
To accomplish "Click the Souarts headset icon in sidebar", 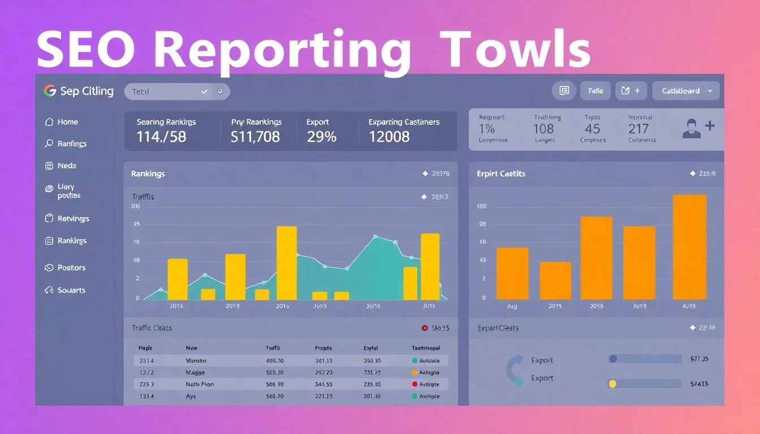I will pyautogui.click(x=50, y=290).
